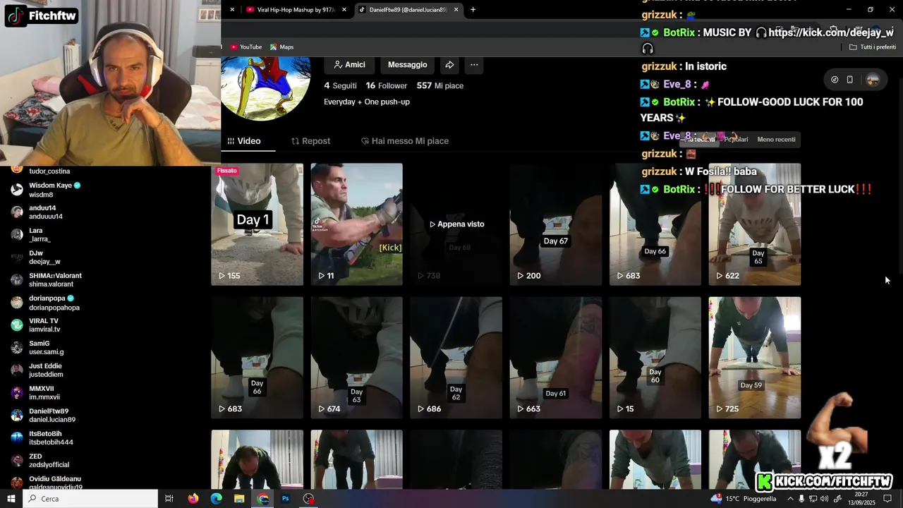903x508 pixels.
Task: Open Photoshop from the taskbar
Action: (x=286, y=499)
